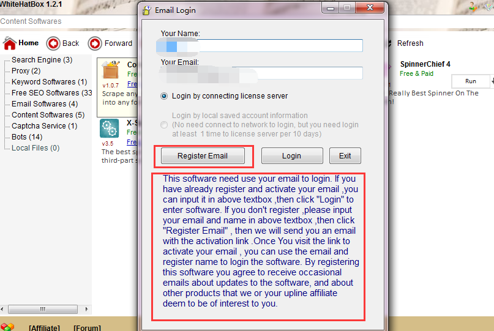The height and width of the screenshot is (331, 494).
Task: Open dropdown arrow next to Run button
Action: [x=491, y=81]
